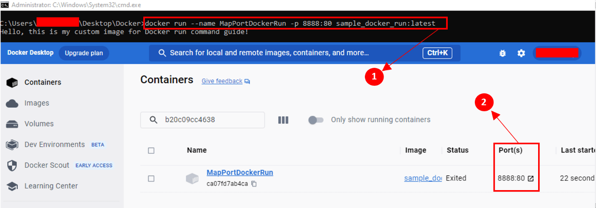Viewport: 596px width, 208px height.
Task: Click the feedback speech bubble icon
Action: (247, 82)
